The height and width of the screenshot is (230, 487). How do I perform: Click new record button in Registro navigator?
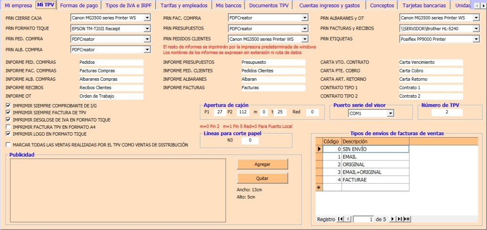pos(407,219)
